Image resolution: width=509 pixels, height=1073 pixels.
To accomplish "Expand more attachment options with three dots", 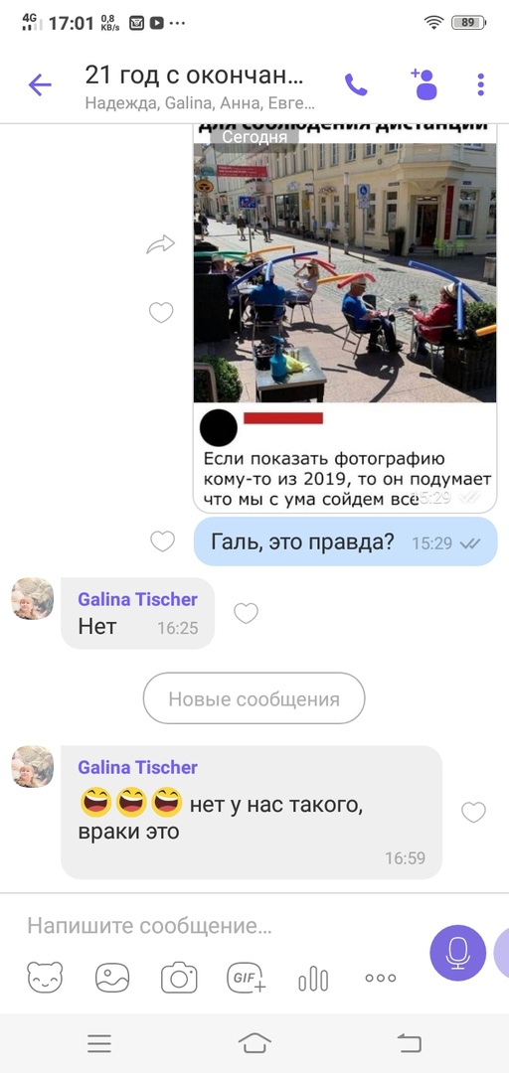I will 380,978.
